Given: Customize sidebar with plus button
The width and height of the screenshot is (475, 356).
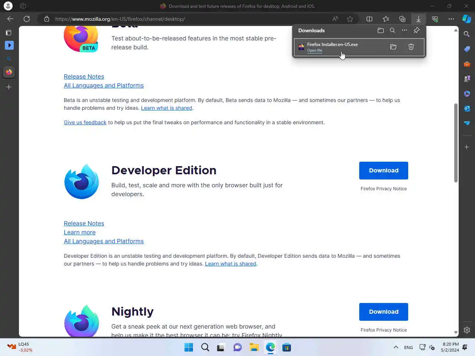Looking at the screenshot, I should [x=467, y=147].
